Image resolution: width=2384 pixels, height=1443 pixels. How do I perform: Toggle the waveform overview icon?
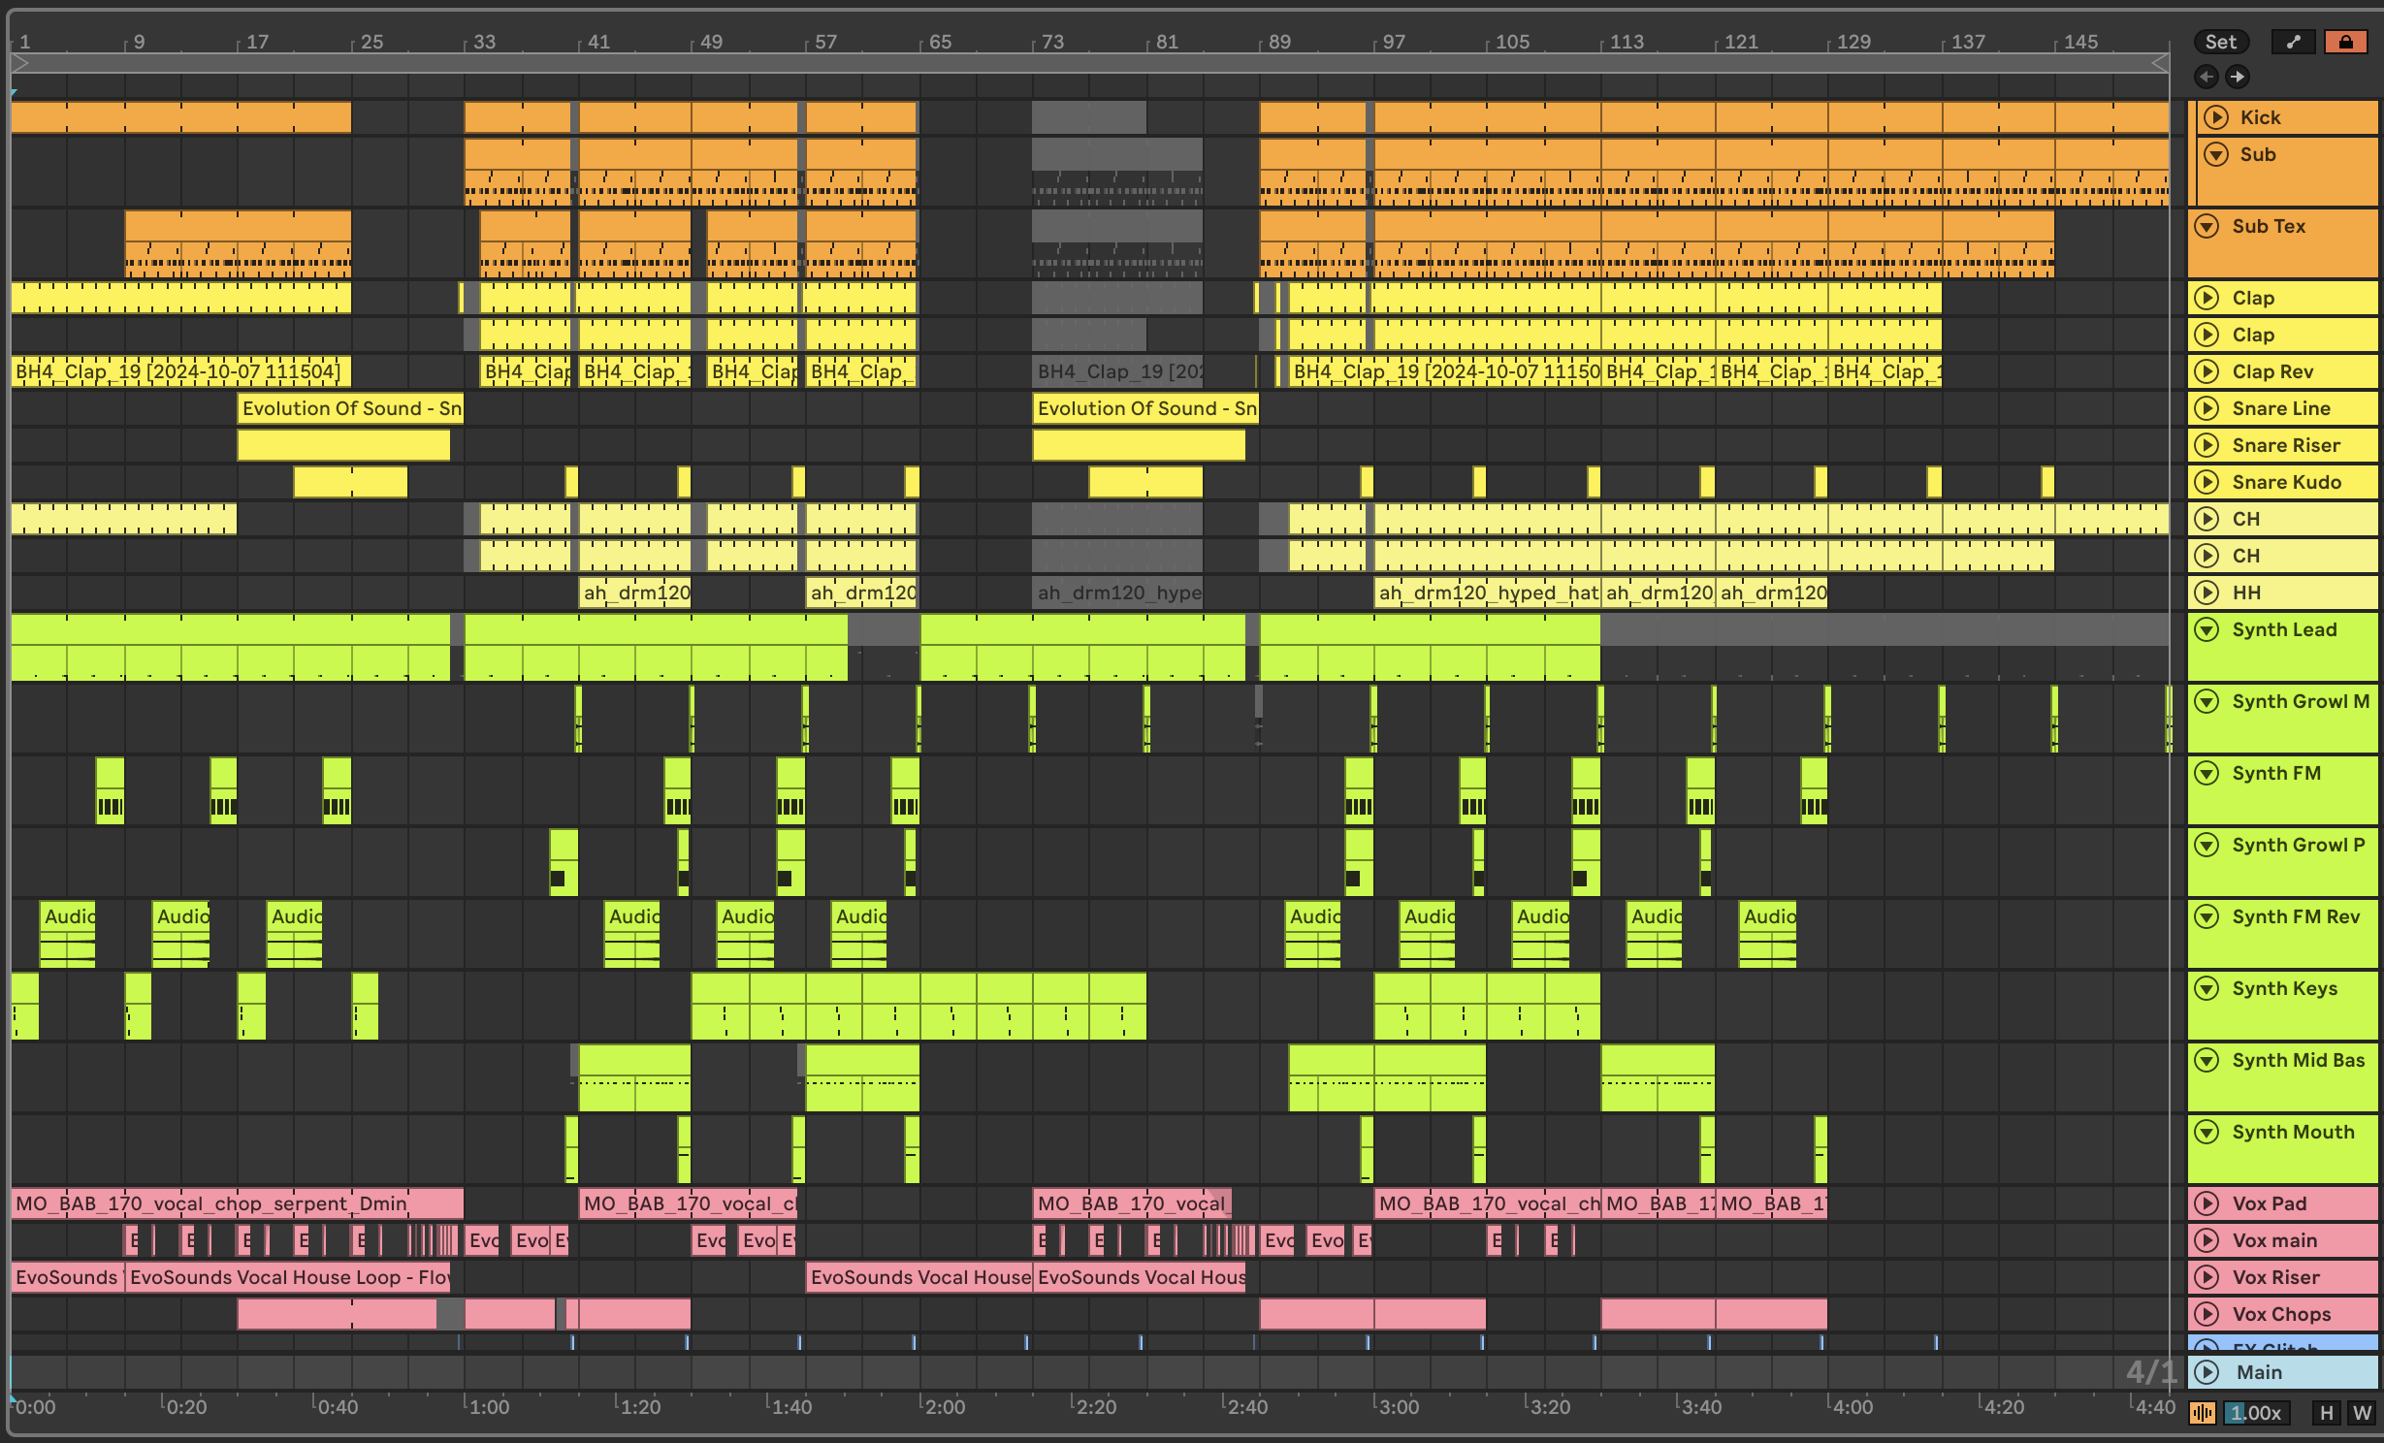pos(2203,1413)
